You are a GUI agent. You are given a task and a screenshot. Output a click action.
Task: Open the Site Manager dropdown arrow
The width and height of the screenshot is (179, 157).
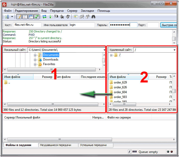12,17
